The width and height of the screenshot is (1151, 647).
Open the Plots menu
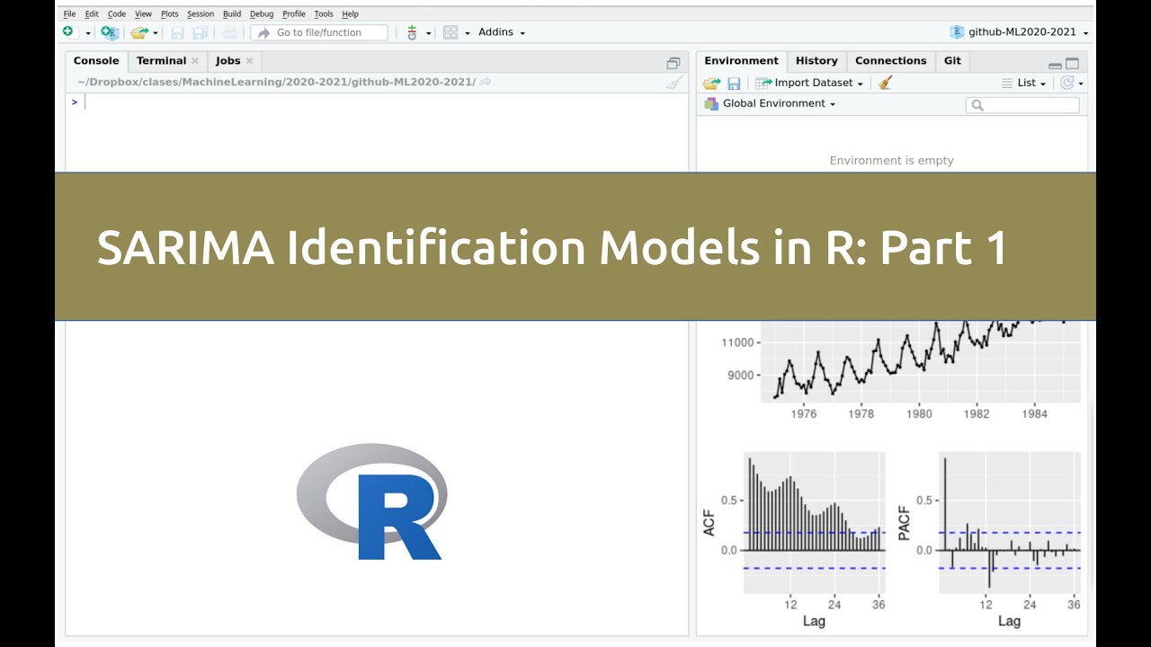point(170,13)
